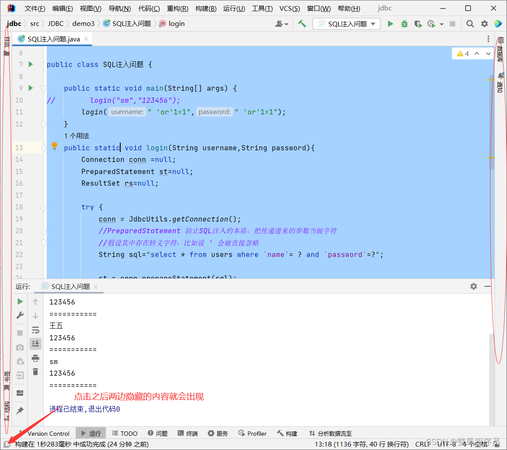The height and width of the screenshot is (450, 507).
Task: Select demo3 in the navigation breadcrumb
Action: [84, 24]
